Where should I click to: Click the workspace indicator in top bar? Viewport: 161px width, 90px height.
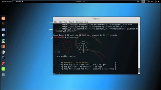click(143, 1)
